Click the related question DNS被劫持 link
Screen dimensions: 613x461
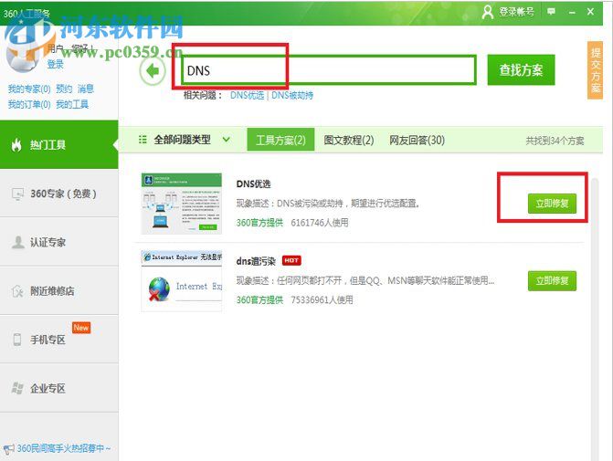(x=292, y=95)
